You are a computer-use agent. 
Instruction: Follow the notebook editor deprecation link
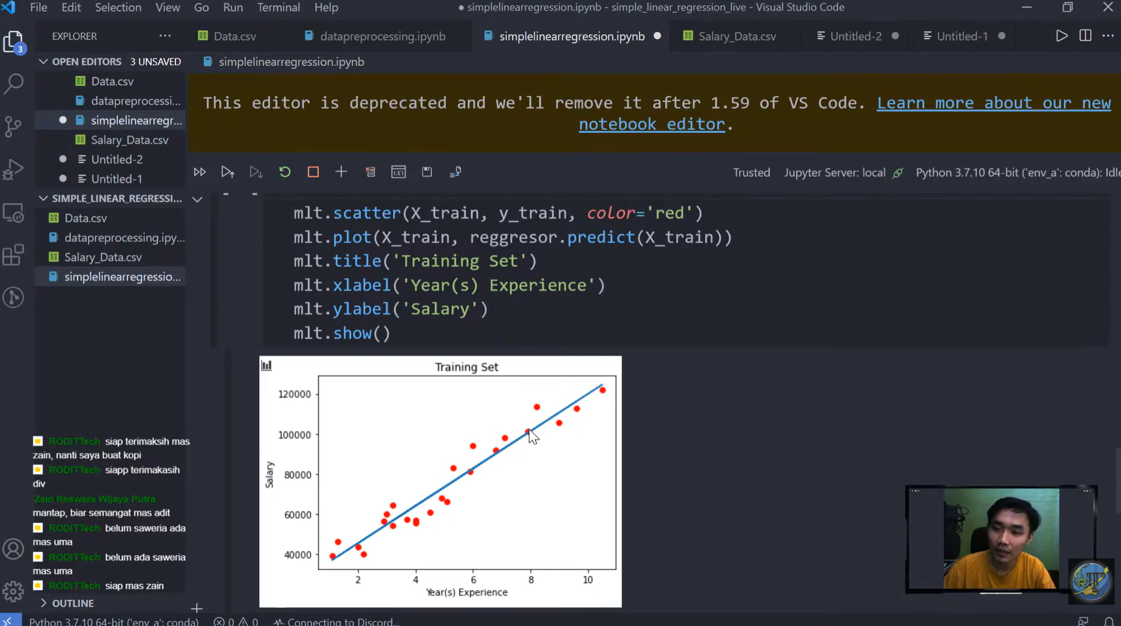click(x=652, y=124)
